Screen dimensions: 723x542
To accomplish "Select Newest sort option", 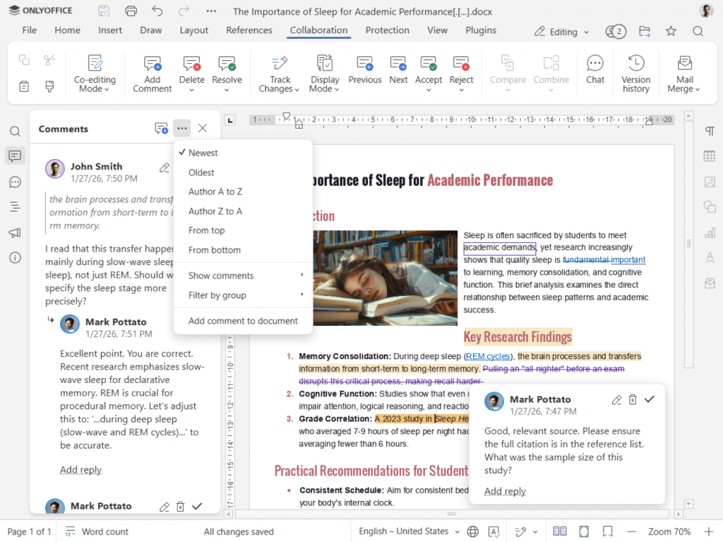I will coord(203,153).
